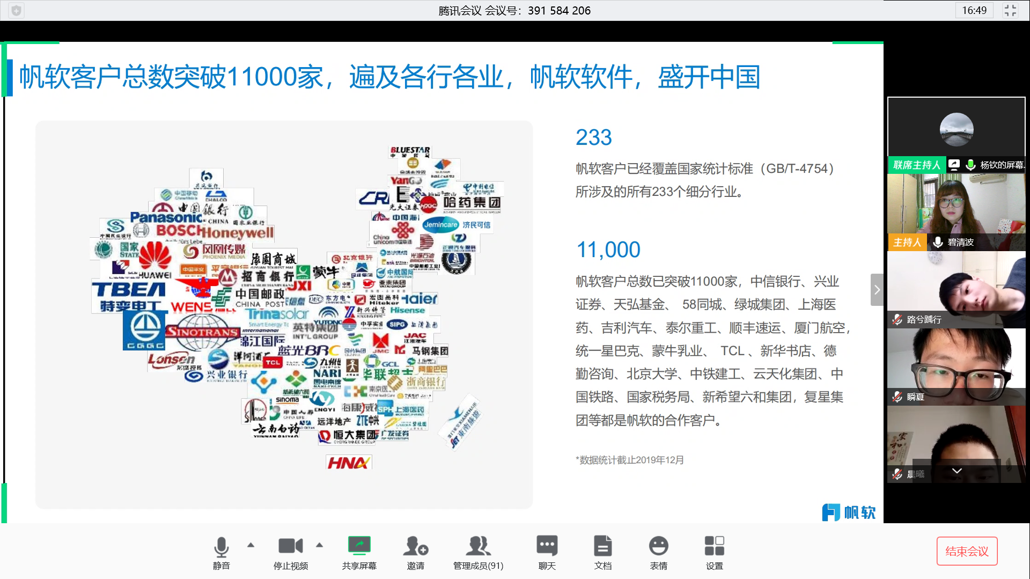Open the settings grid icon
Image resolution: width=1030 pixels, height=579 pixels.
coord(714,546)
